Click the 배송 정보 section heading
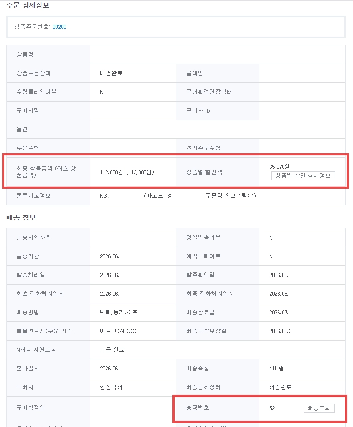The width and height of the screenshot is (353, 427). 21,218
